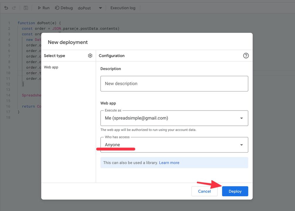Click the Configuration help icon

tap(246, 55)
